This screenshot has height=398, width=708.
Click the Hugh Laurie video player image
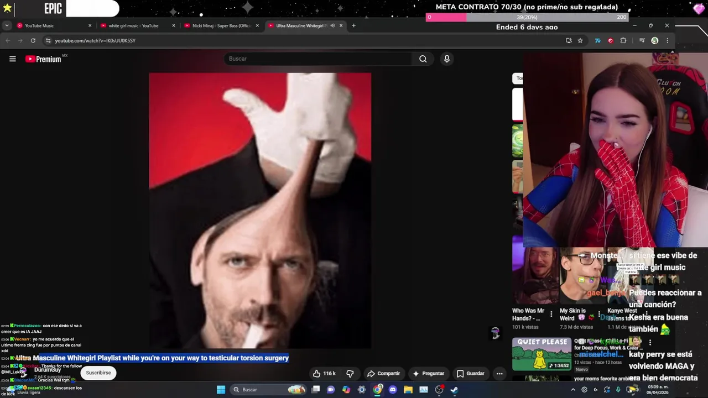click(x=260, y=211)
